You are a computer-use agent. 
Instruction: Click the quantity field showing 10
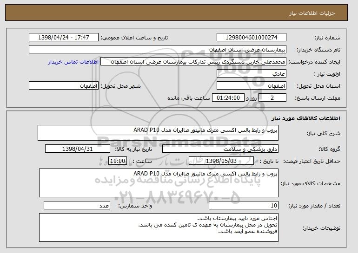(244, 205)
